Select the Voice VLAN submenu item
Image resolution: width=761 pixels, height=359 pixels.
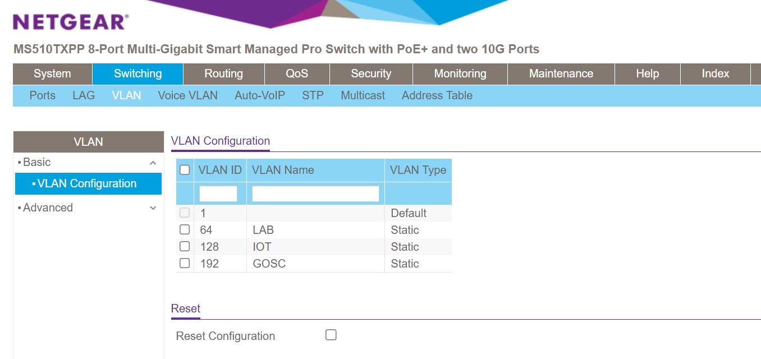click(x=187, y=95)
